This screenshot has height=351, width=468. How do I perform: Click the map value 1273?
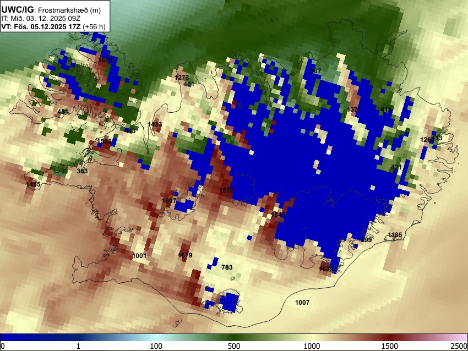click(182, 78)
